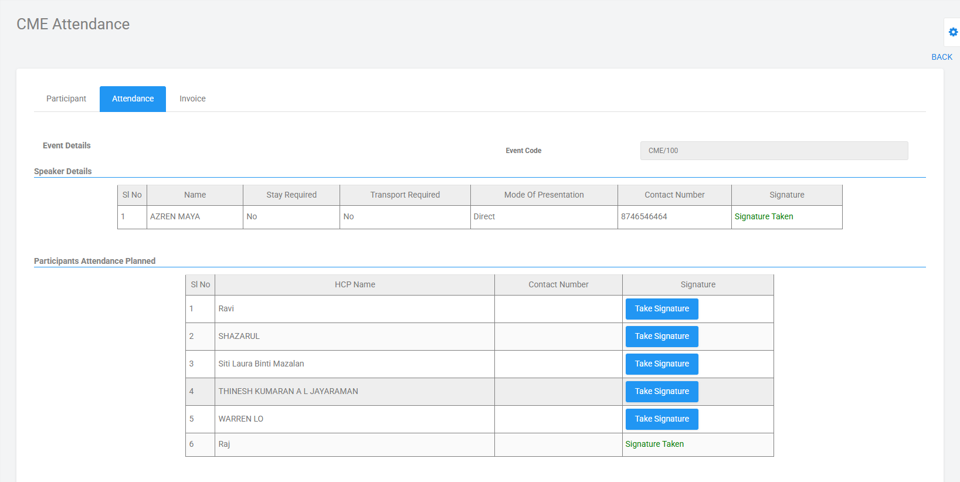
Task: Open the settings gear icon
Action: coord(953,32)
